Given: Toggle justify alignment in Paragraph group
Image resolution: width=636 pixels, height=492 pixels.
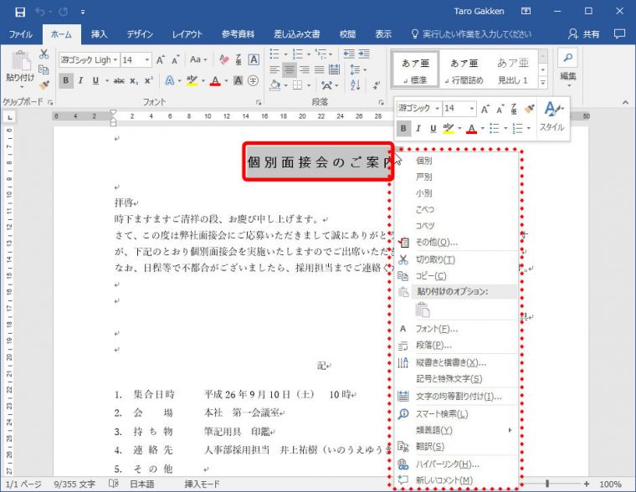Looking at the screenshot, I should pos(319,69).
